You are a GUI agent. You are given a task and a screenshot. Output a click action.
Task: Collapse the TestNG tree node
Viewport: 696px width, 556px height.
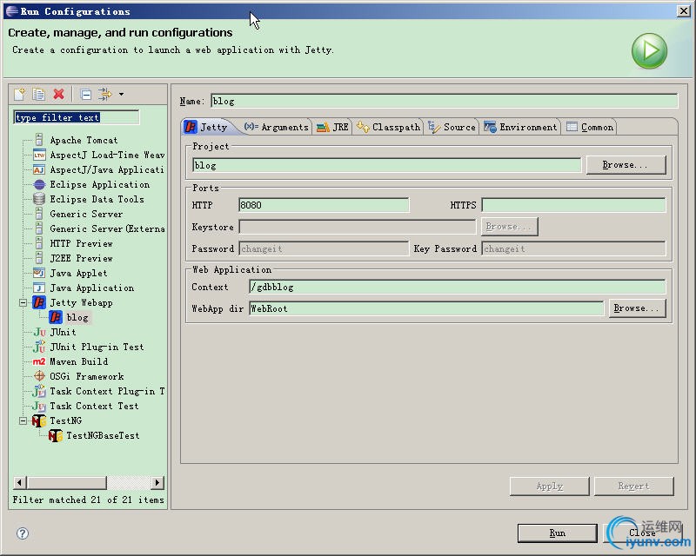[23, 420]
